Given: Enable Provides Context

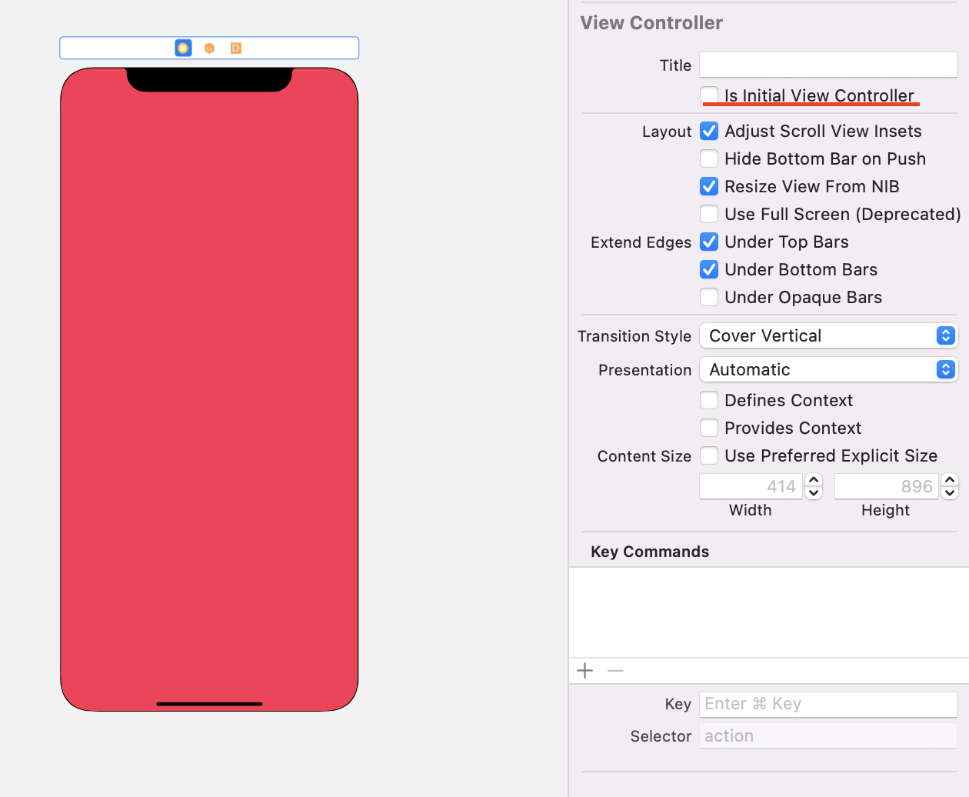Looking at the screenshot, I should tap(709, 428).
